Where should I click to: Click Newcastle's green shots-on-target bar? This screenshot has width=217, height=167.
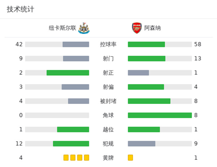click(68, 72)
